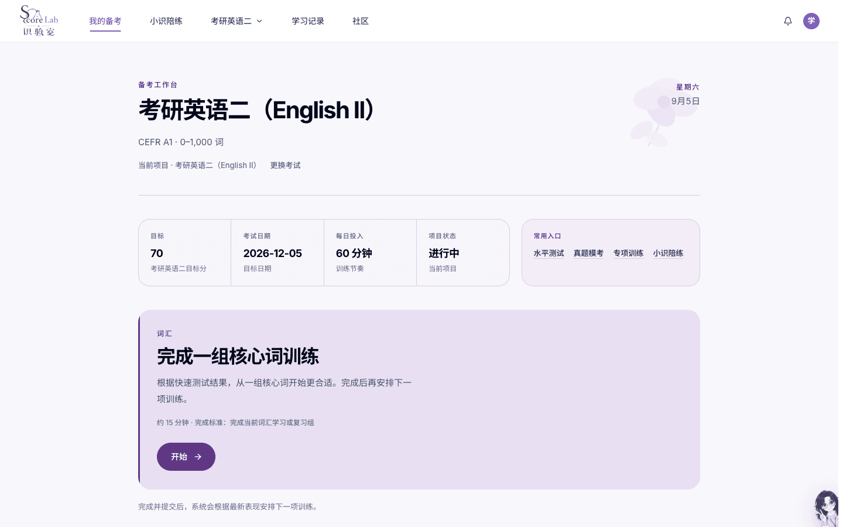Screen dimensions: 843x527
Task: Click the exam date 2026-12-05
Action: point(273,253)
